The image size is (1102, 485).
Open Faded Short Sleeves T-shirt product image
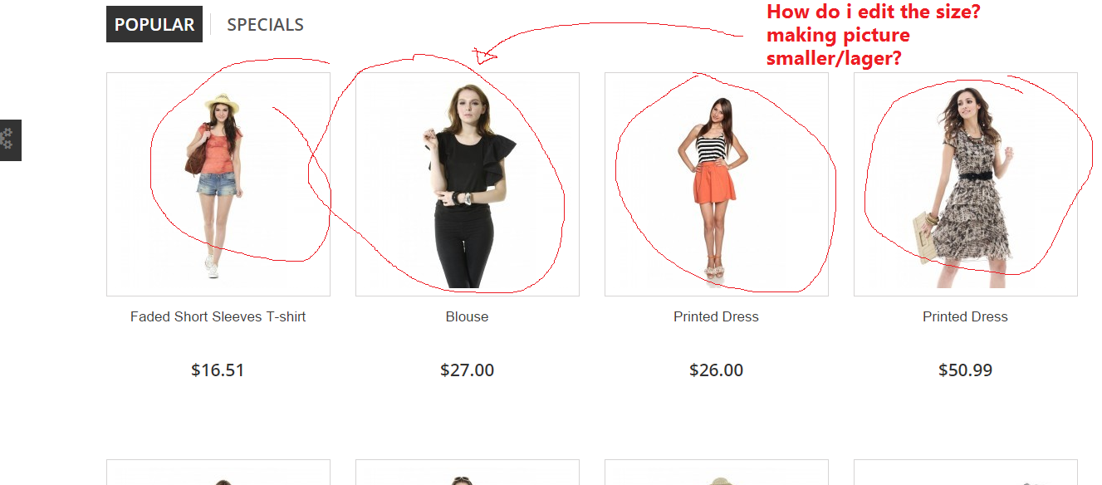pyautogui.click(x=218, y=184)
